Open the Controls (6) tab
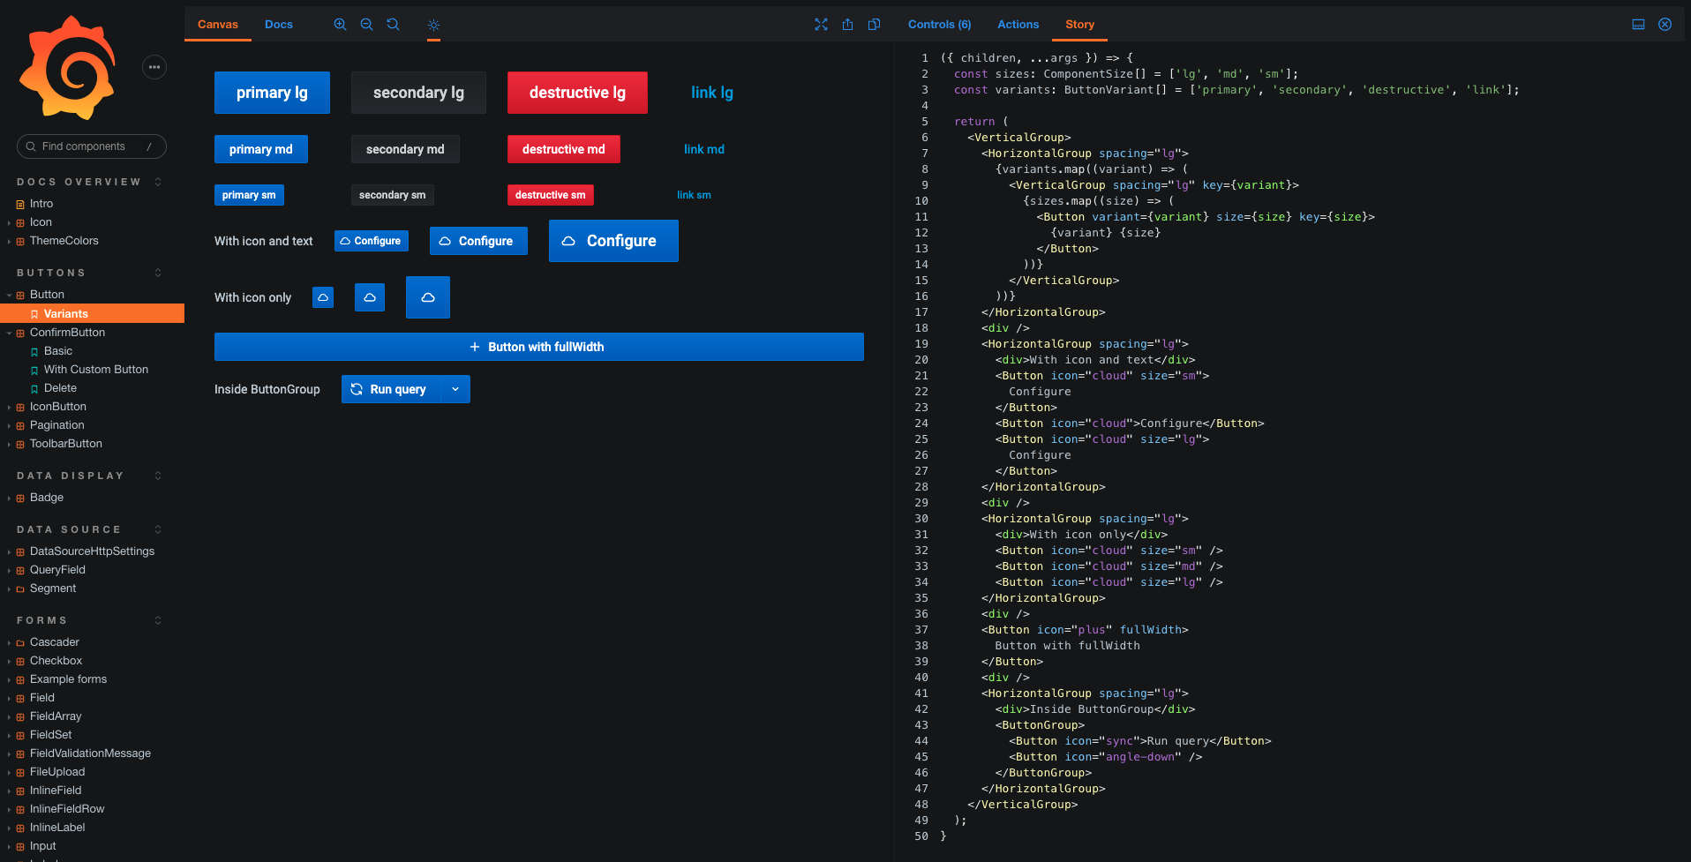This screenshot has width=1691, height=862. pos(939,24)
